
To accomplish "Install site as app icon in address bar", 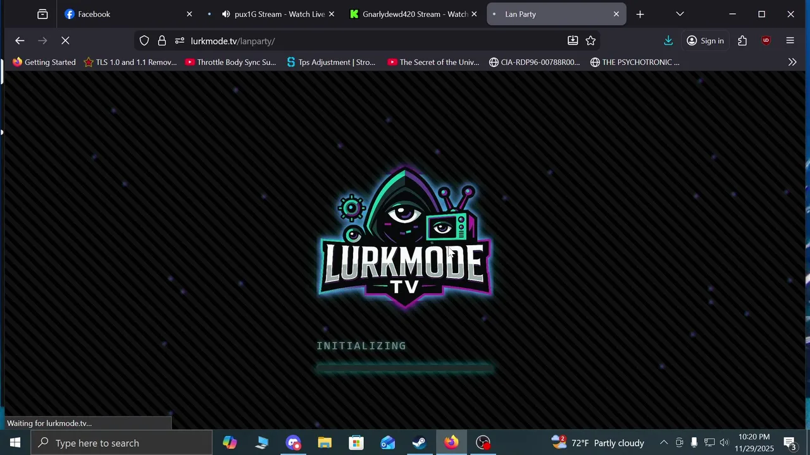I will pyautogui.click(x=573, y=40).
